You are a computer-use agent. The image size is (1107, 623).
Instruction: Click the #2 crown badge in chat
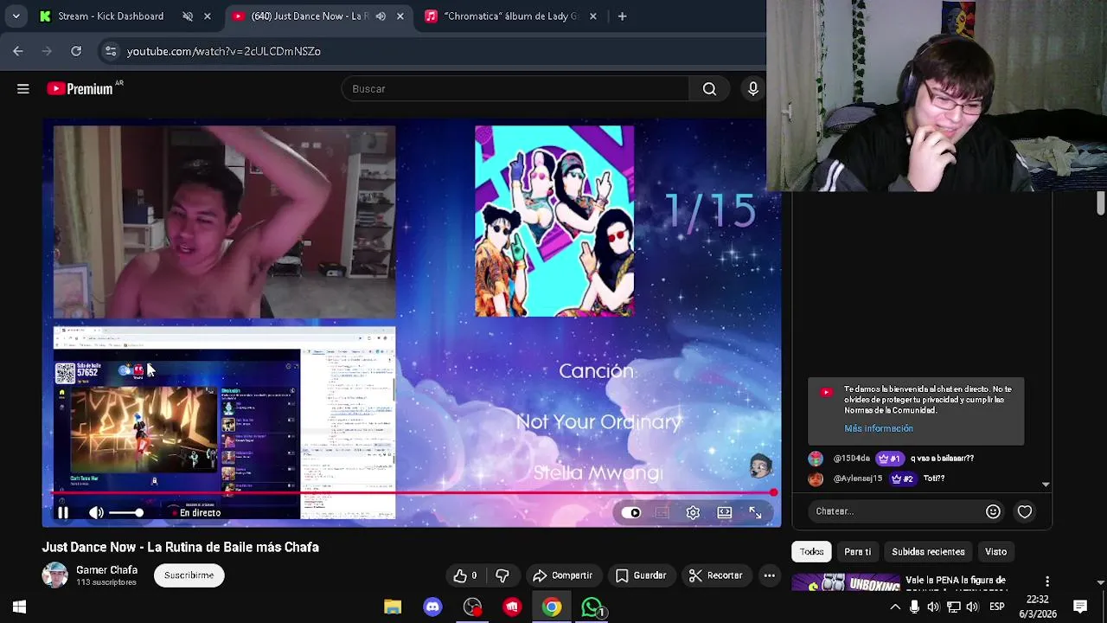click(902, 478)
